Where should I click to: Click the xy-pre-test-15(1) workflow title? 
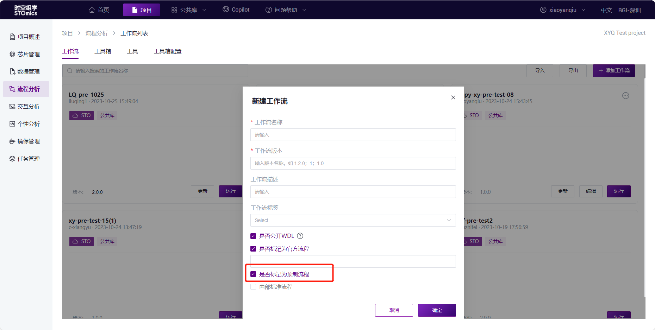click(92, 221)
